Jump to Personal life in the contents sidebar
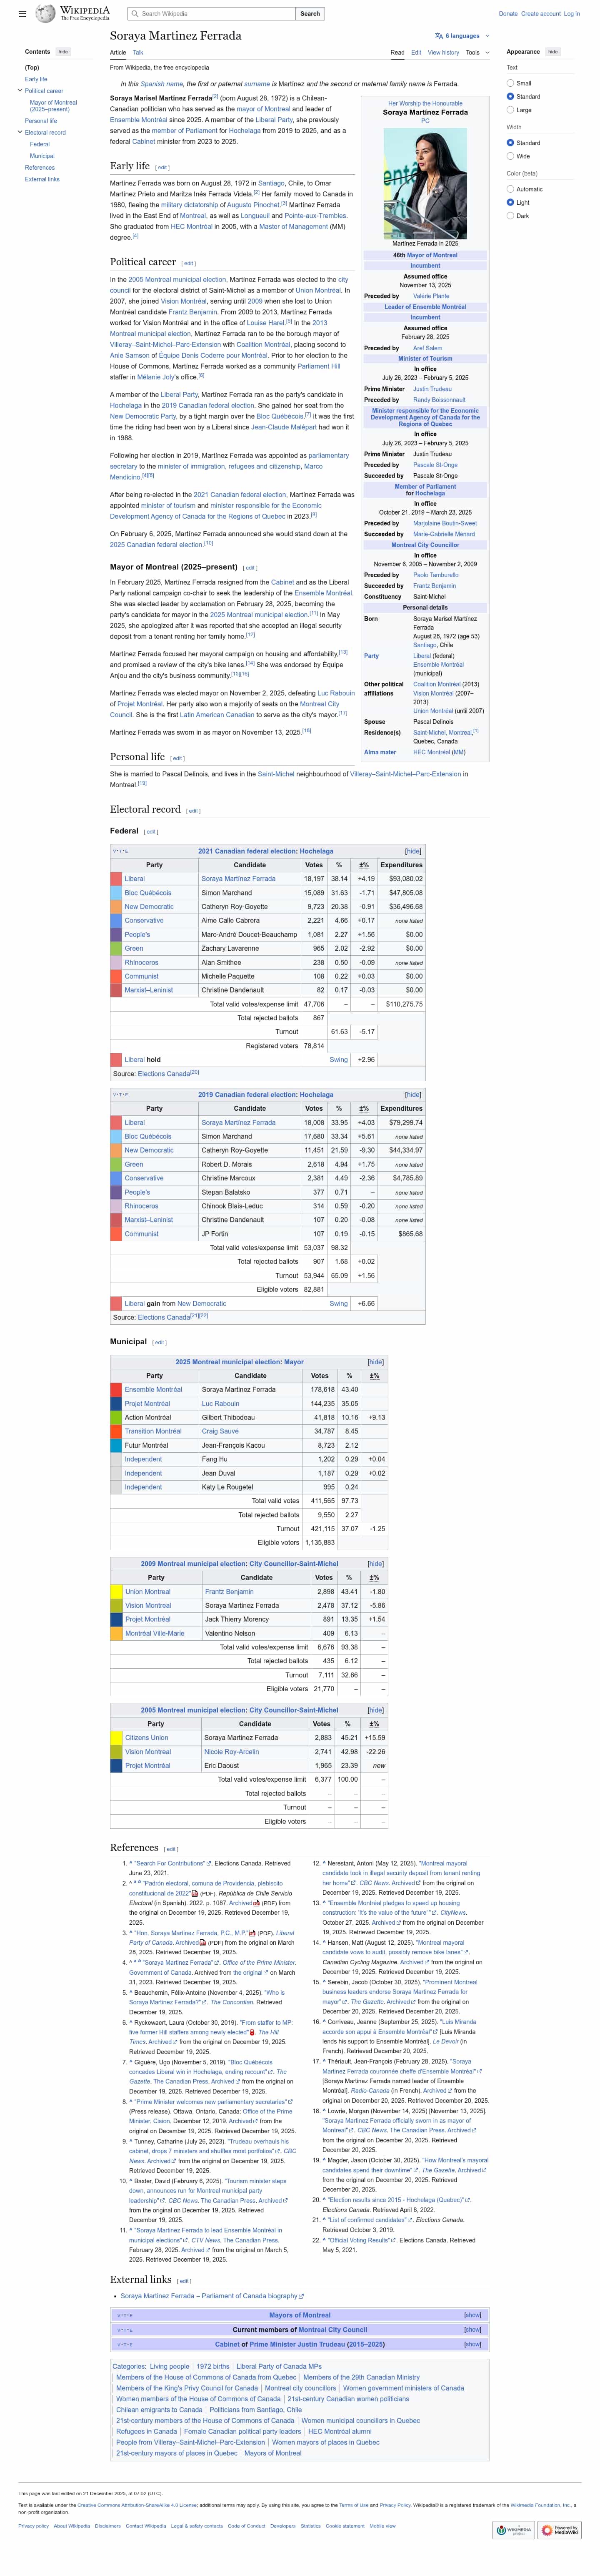Image resolution: width=600 pixels, height=2576 pixels. [41, 121]
